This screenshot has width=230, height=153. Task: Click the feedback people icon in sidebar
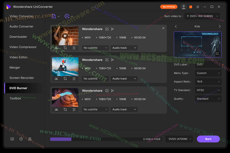point(30,139)
